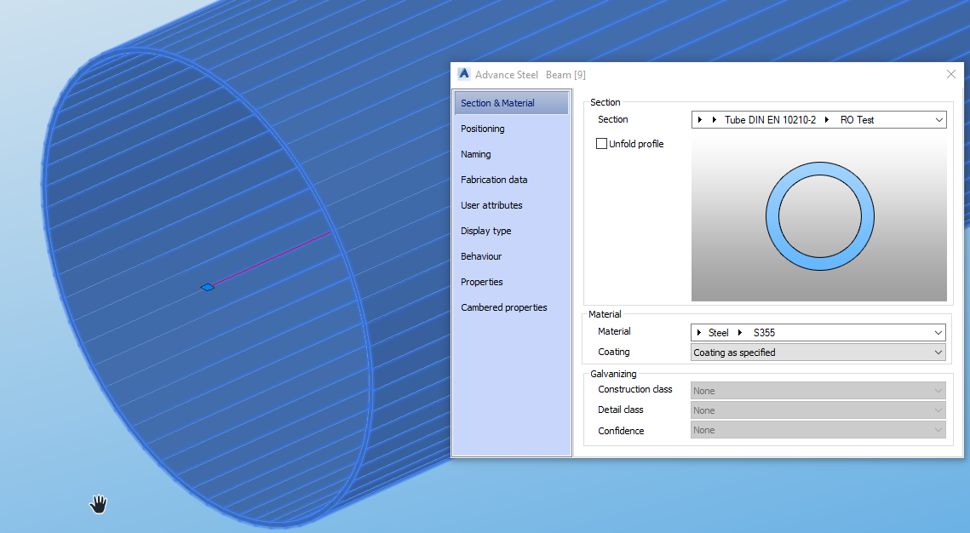
Task: Click the Advance Steel logo icon
Action: (463, 74)
